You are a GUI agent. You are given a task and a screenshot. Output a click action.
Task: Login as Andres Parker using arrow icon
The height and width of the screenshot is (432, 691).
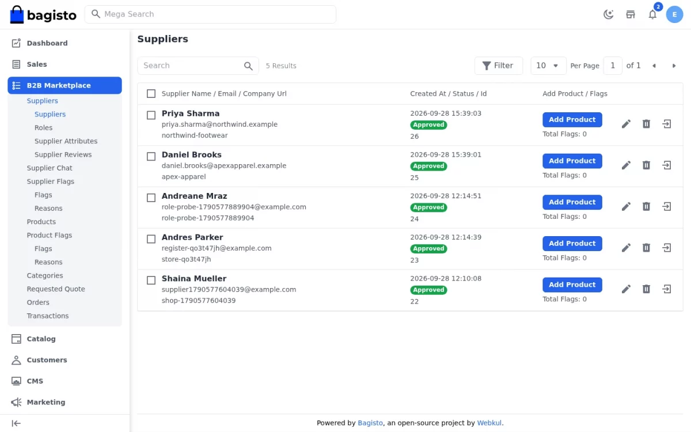tap(667, 248)
